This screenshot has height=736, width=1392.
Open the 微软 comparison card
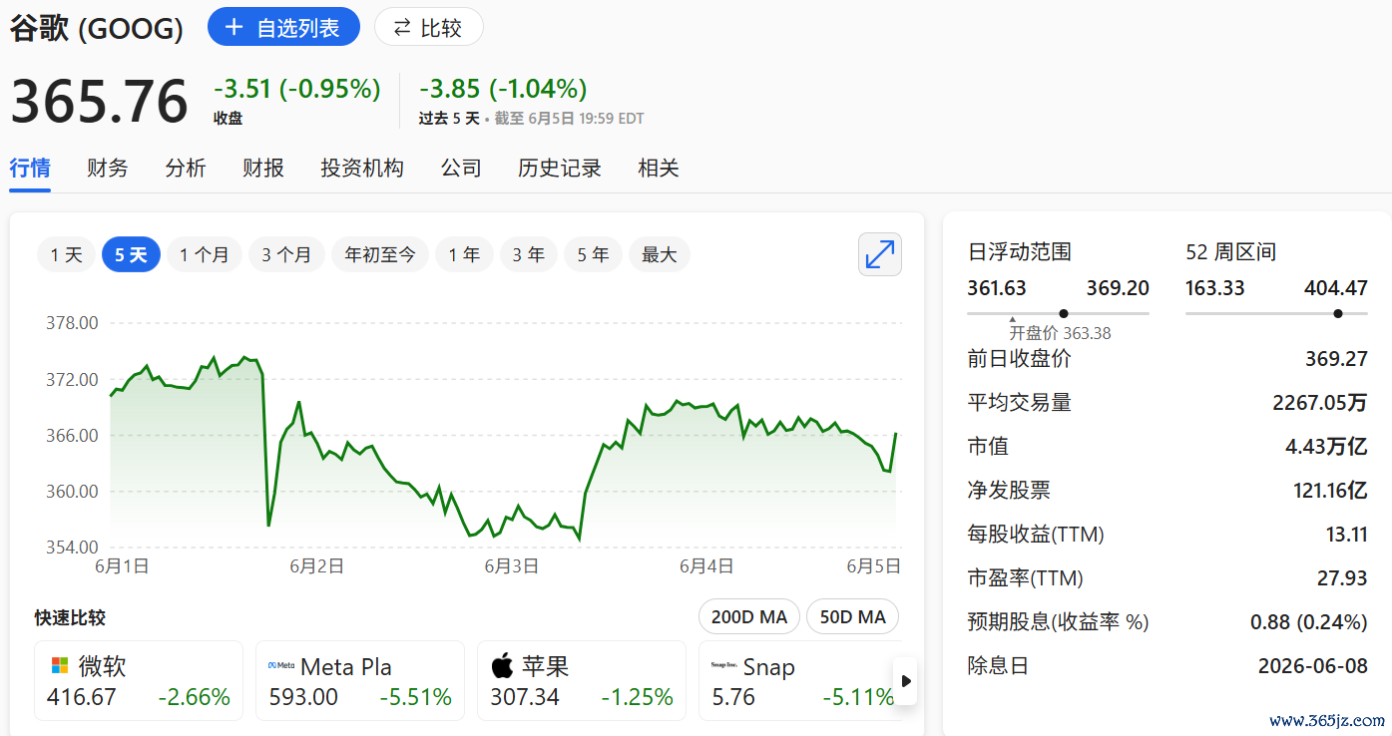coord(139,680)
